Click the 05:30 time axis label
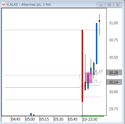Image resolution: width=125 pixels, height=124 pixels. (x=59, y=119)
